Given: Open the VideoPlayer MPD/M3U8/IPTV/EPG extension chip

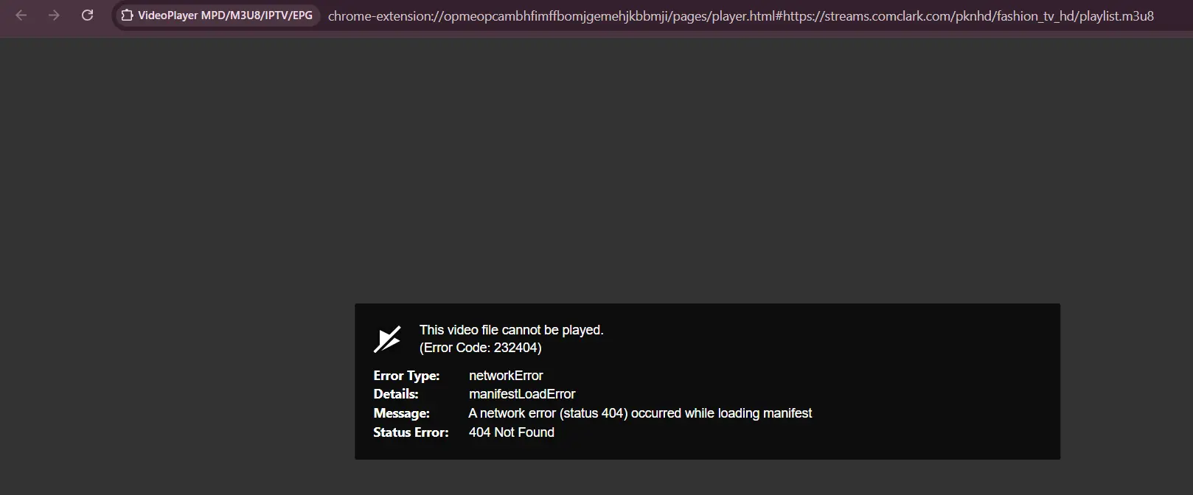Looking at the screenshot, I should [218, 15].
